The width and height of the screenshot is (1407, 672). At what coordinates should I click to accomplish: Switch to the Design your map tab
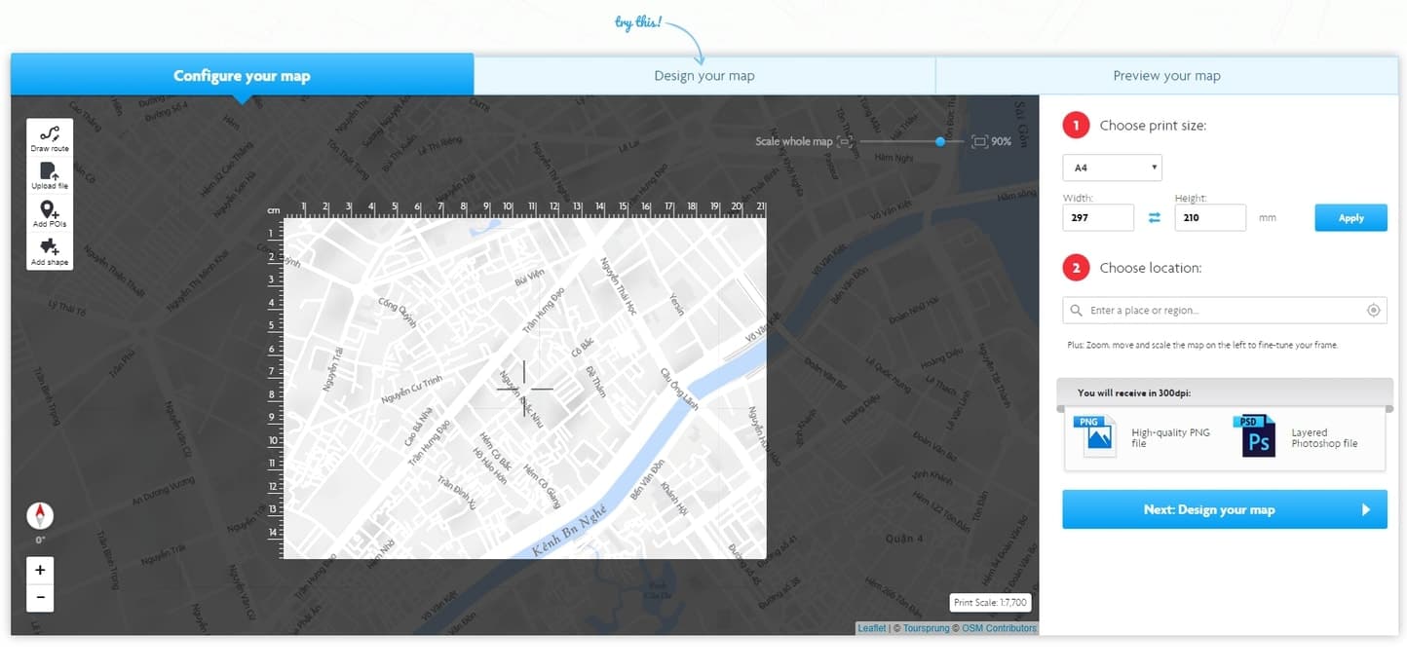[703, 76]
